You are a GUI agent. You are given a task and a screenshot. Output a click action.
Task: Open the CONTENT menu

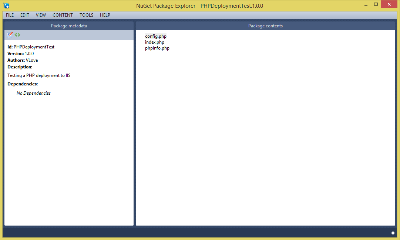tap(63, 15)
